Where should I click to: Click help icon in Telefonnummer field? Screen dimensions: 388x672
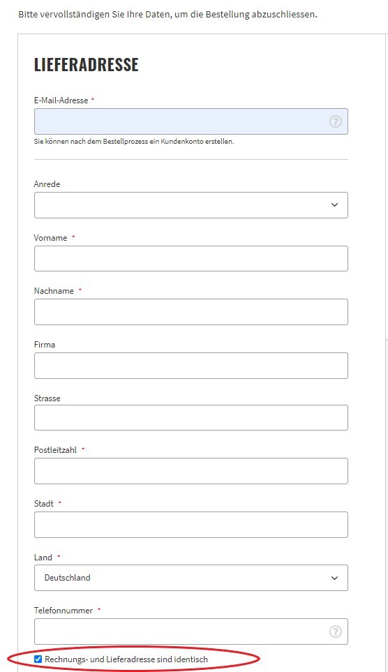(335, 632)
